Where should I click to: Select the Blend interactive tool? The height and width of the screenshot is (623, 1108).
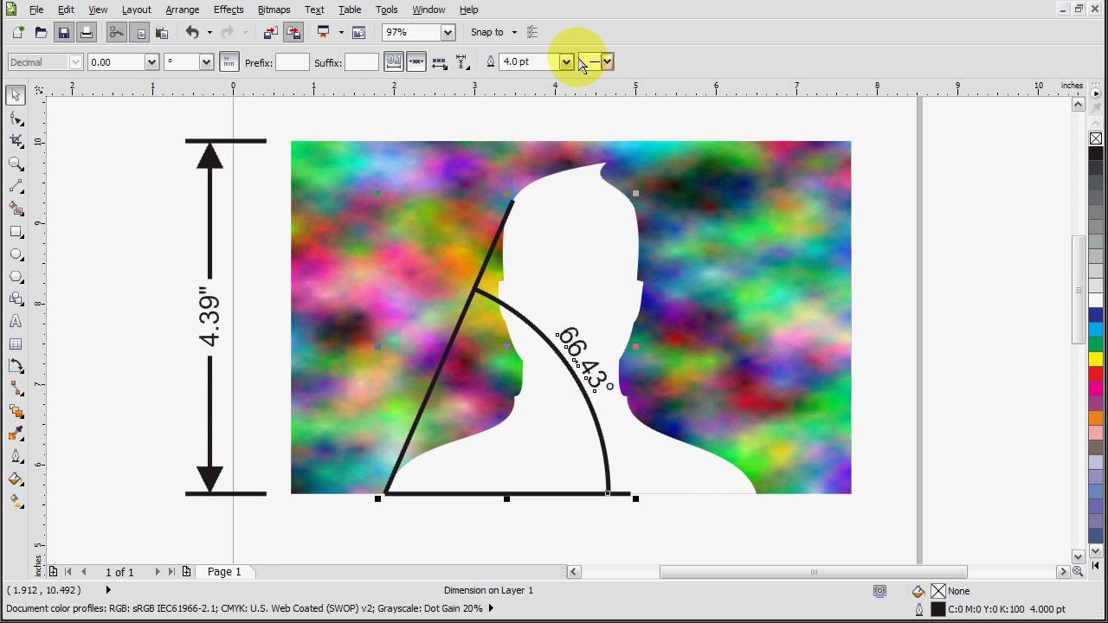point(16,411)
